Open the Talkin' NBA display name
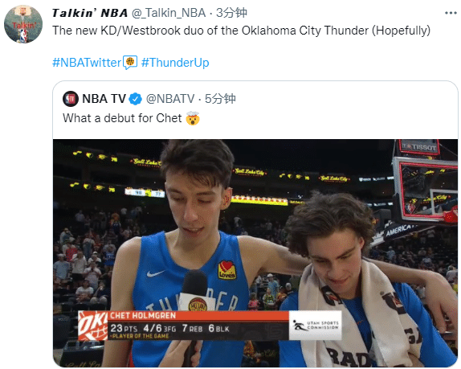Image resolution: width=461 pixels, height=369 pixels. pyautogui.click(x=90, y=13)
